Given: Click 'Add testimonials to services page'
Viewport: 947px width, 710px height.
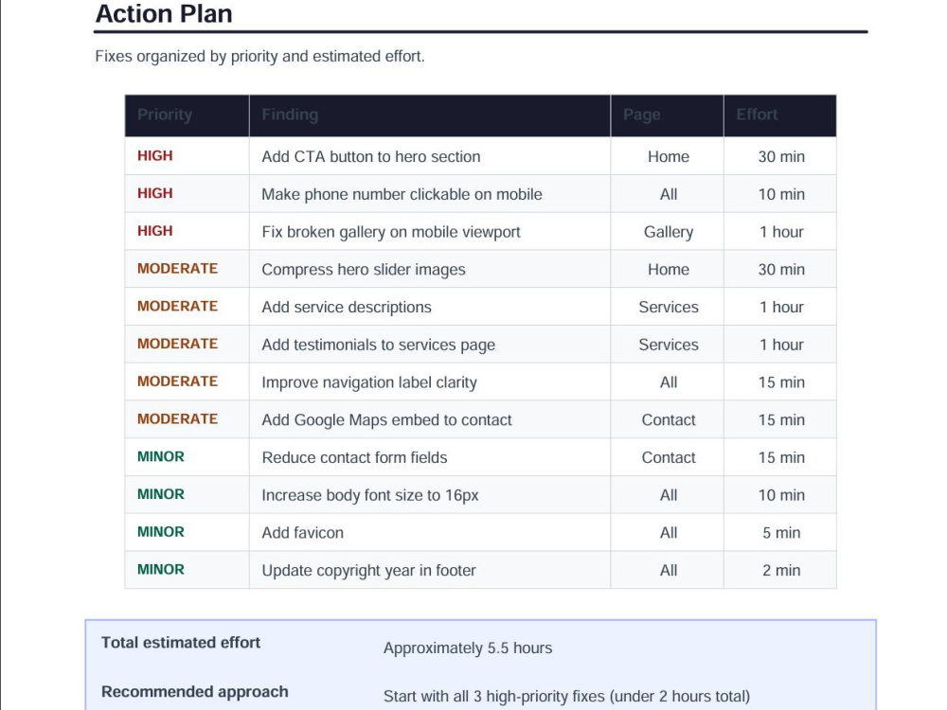Looking at the screenshot, I should [378, 345].
